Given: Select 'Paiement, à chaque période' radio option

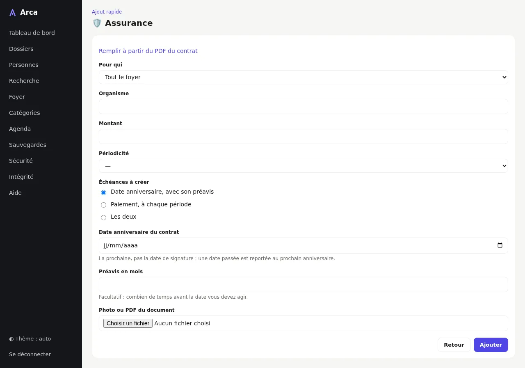Looking at the screenshot, I should [103, 205].
